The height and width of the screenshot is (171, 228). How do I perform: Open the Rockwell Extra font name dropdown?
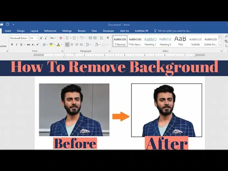tap(28, 38)
